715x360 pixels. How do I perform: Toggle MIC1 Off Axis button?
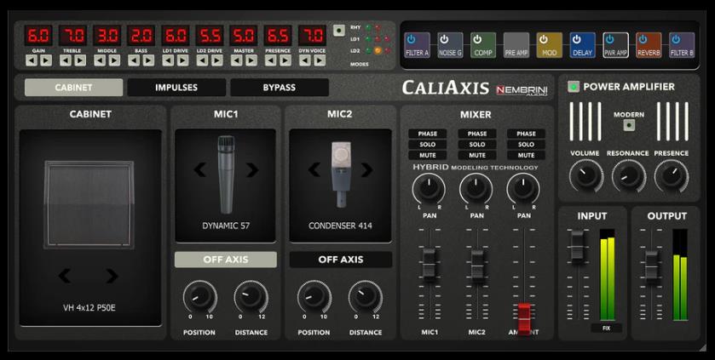(x=226, y=260)
